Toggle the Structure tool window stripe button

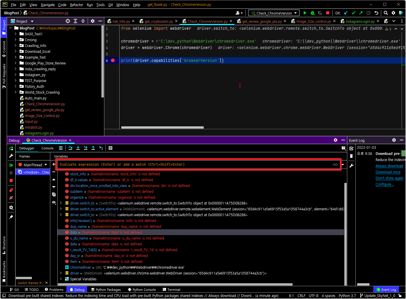4,245
